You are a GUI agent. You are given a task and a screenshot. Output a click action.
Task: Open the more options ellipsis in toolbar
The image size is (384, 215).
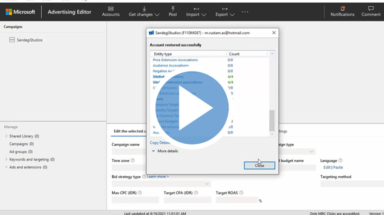coord(245,11)
